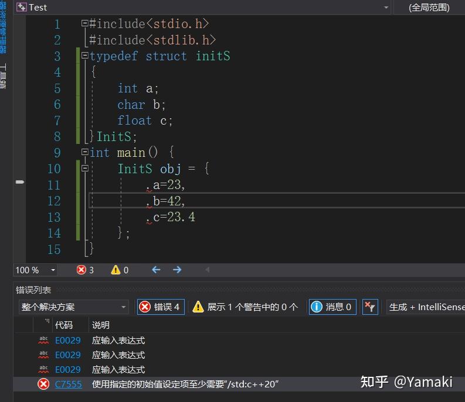
Task: Click the error squiggle before .c=23.4
Action: tap(149, 222)
